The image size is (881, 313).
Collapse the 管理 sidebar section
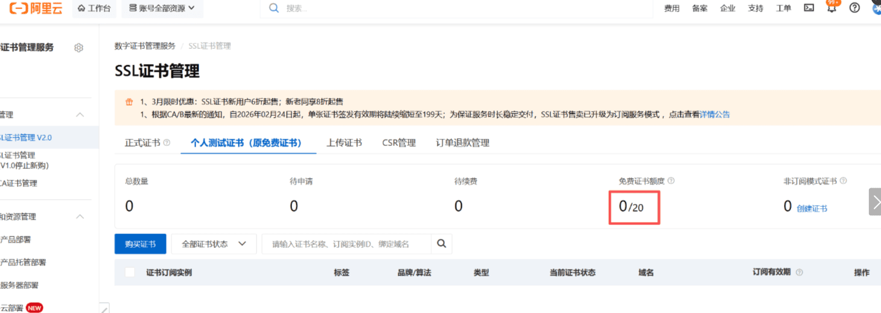(x=80, y=115)
